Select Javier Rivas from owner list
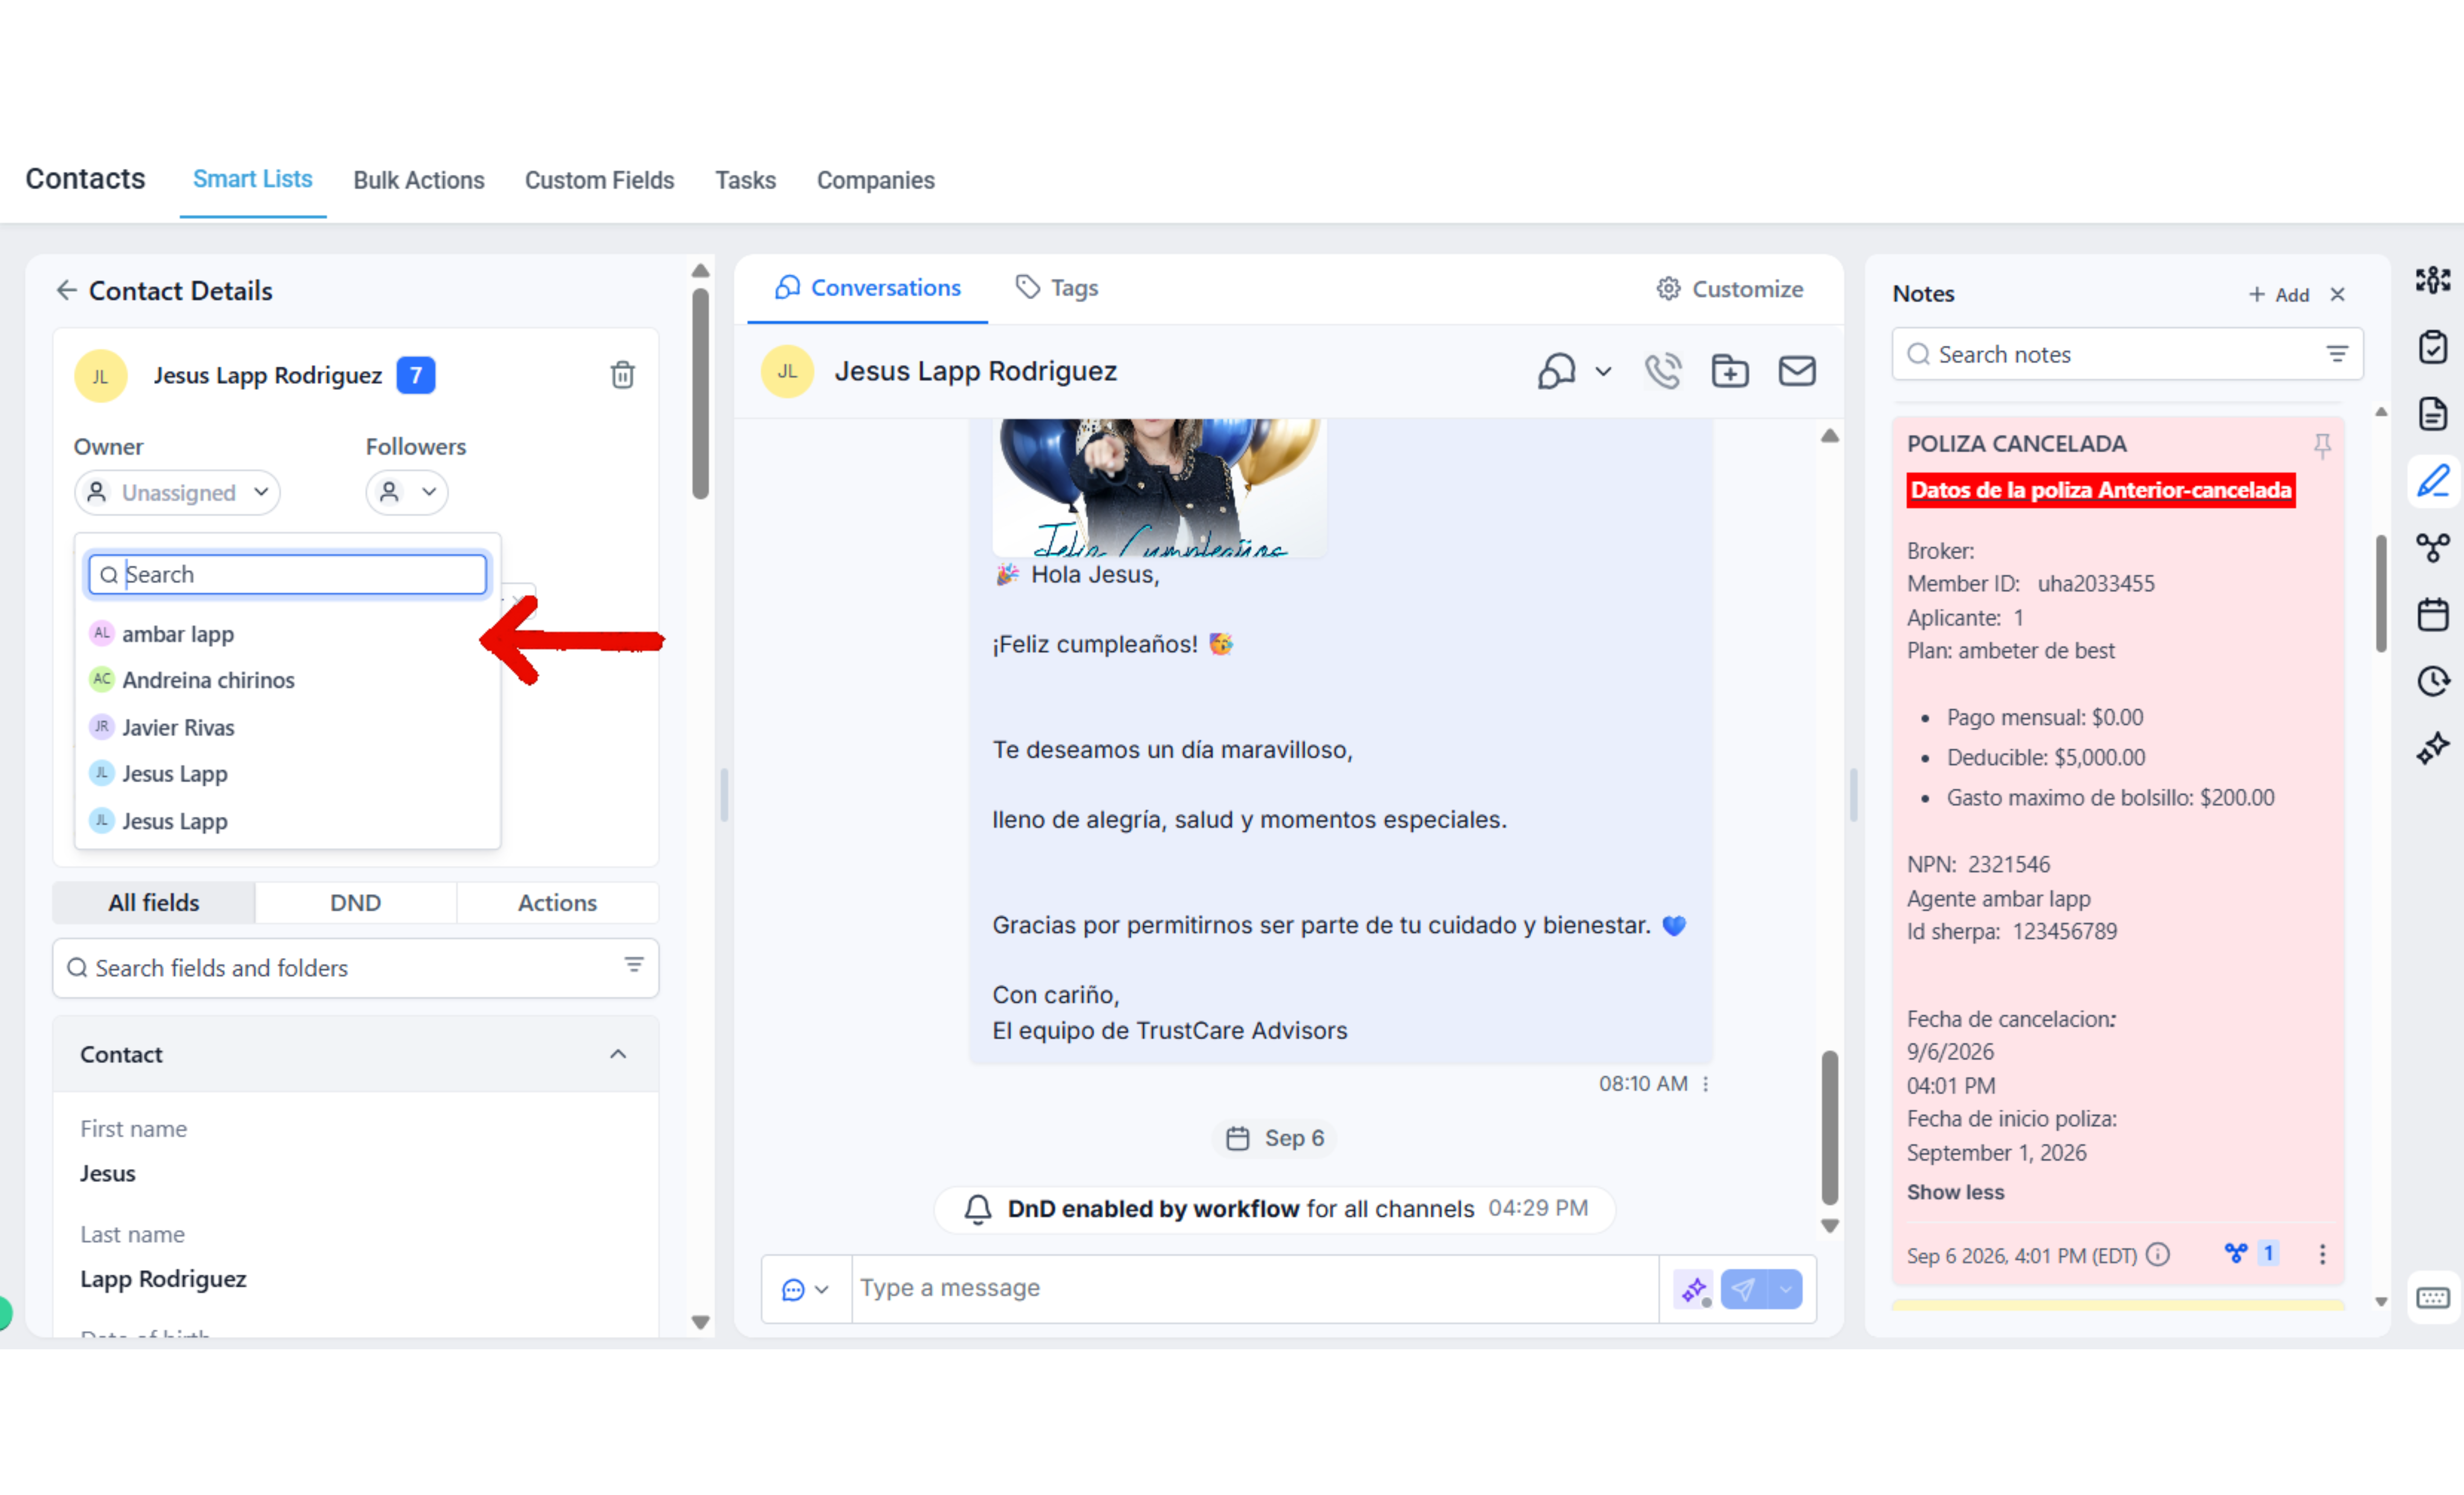 coord(287,727)
